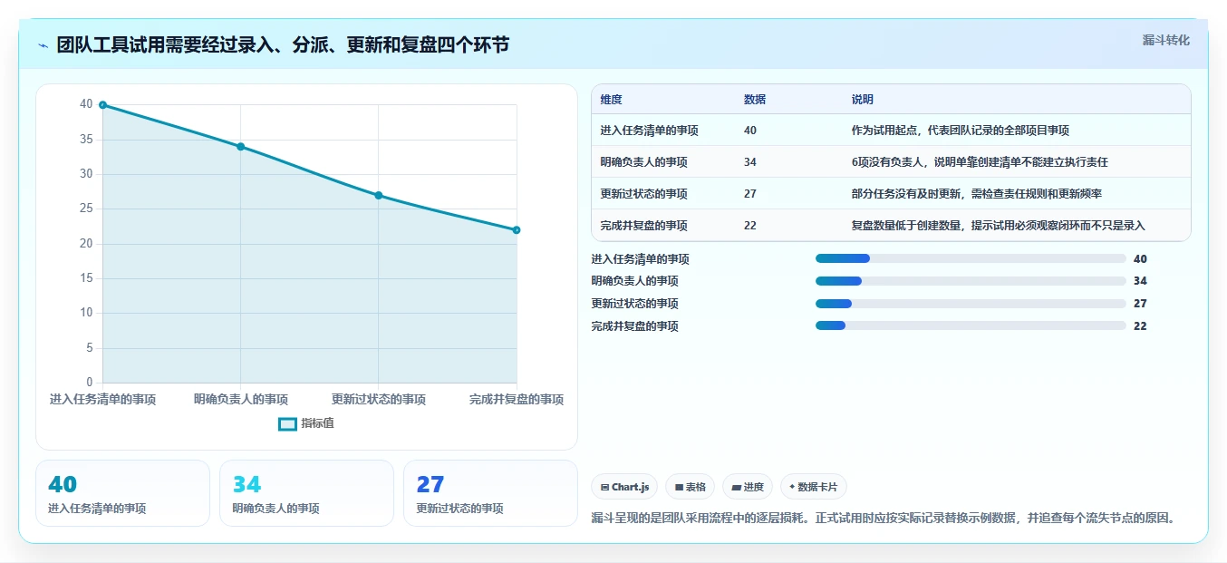Screen dimensions: 1227x563
Task: Click the chart x-axis label 明确负责人的事项
Action: tap(241, 400)
